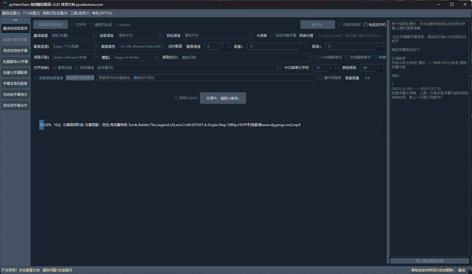Open the large-v3-turbo model dropdown
Image resolution: width=472 pixels, height=274 pixels.
tap(136, 57)
